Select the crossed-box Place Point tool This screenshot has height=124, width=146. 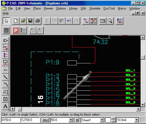point(5,99)
